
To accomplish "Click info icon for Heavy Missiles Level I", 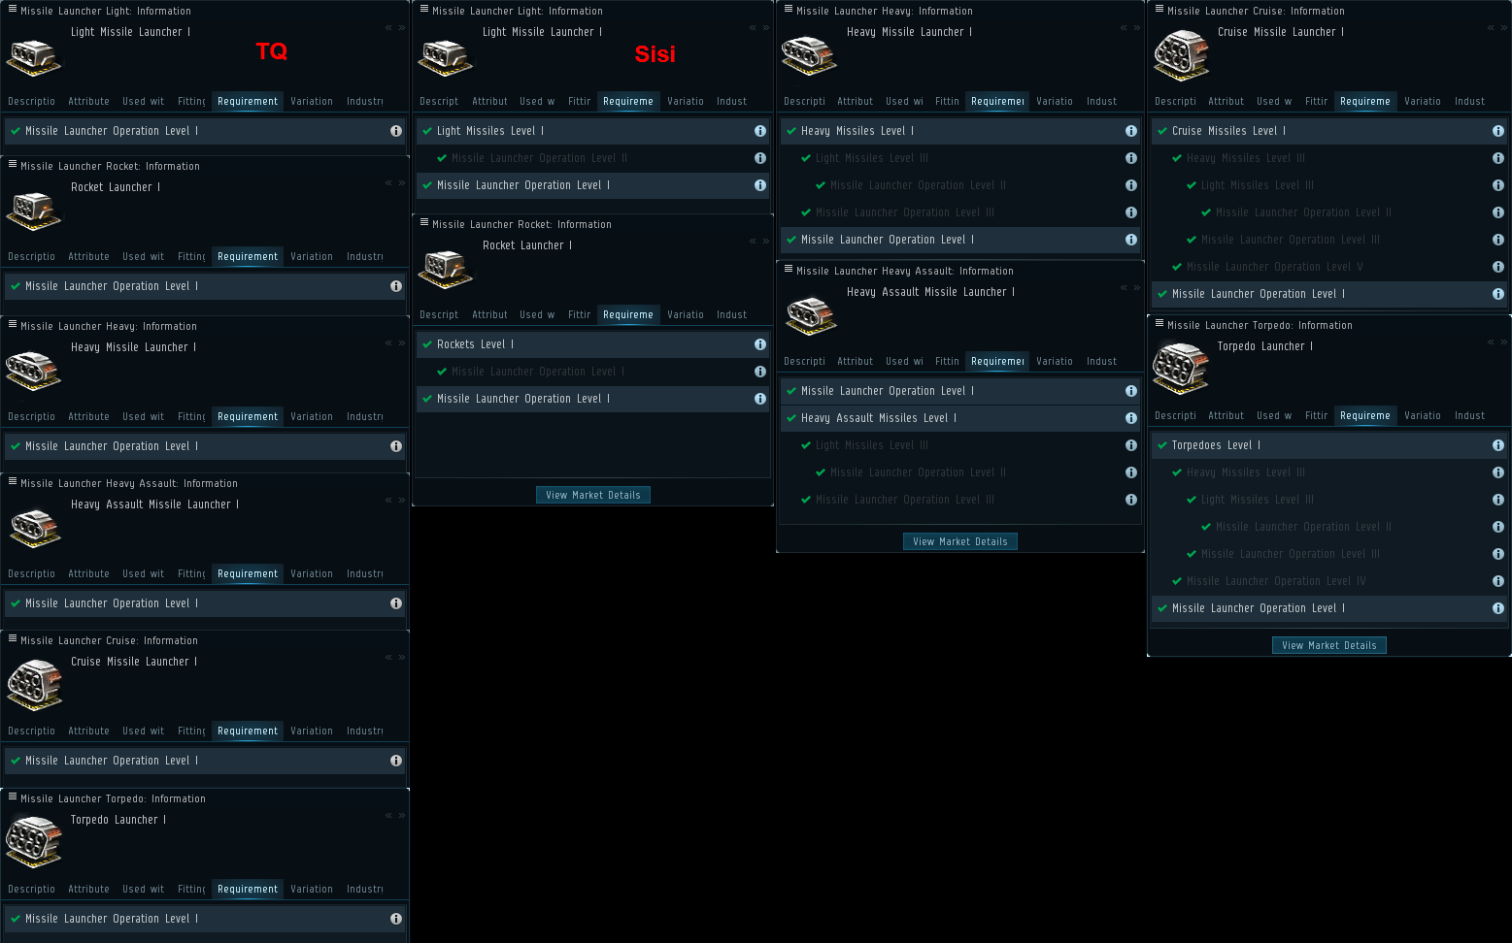I will (1131, 131).
